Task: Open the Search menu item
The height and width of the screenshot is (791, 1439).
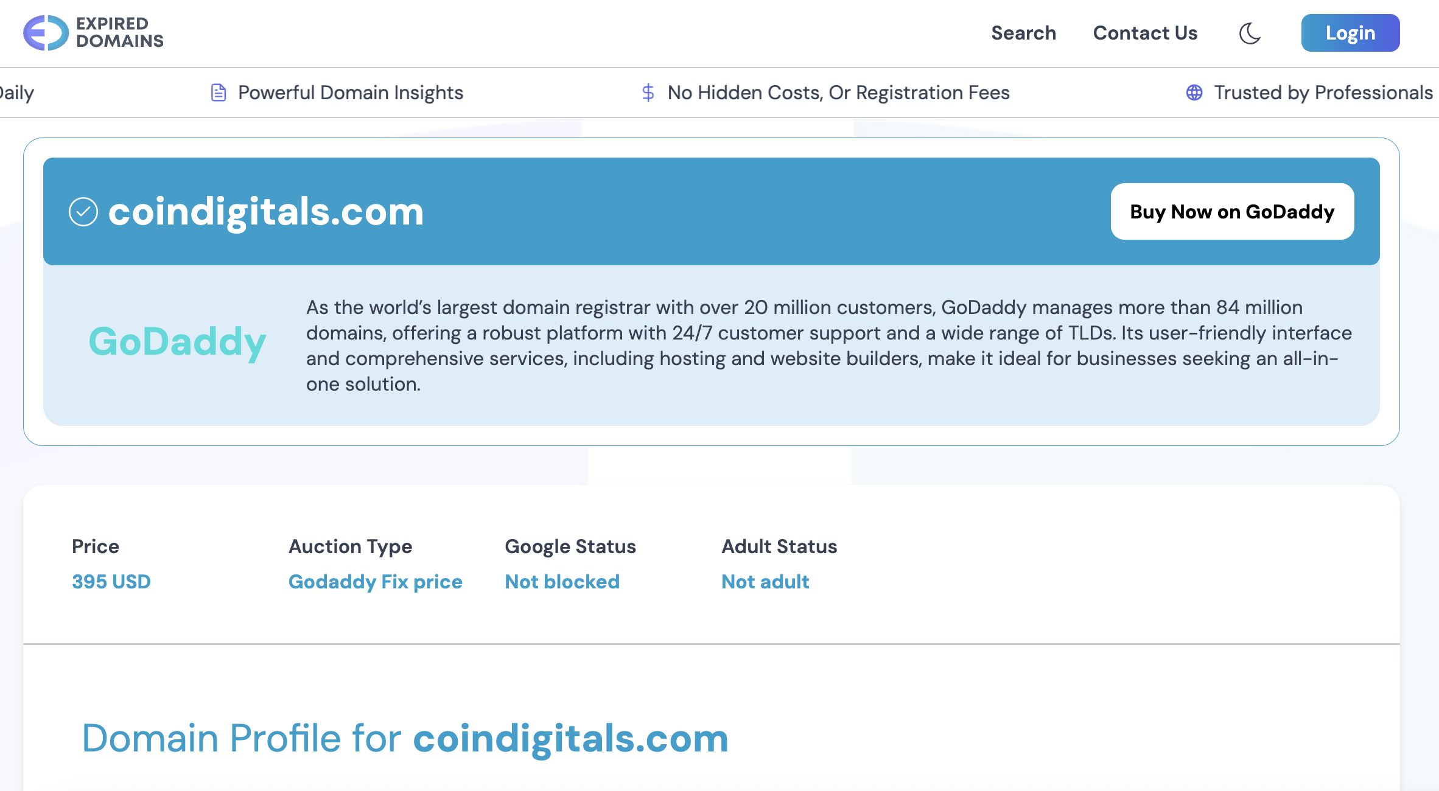Action: pyautogui.click(x=1023, y=33)
